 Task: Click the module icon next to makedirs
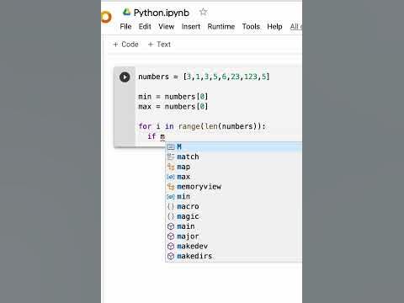click(171, 256)
